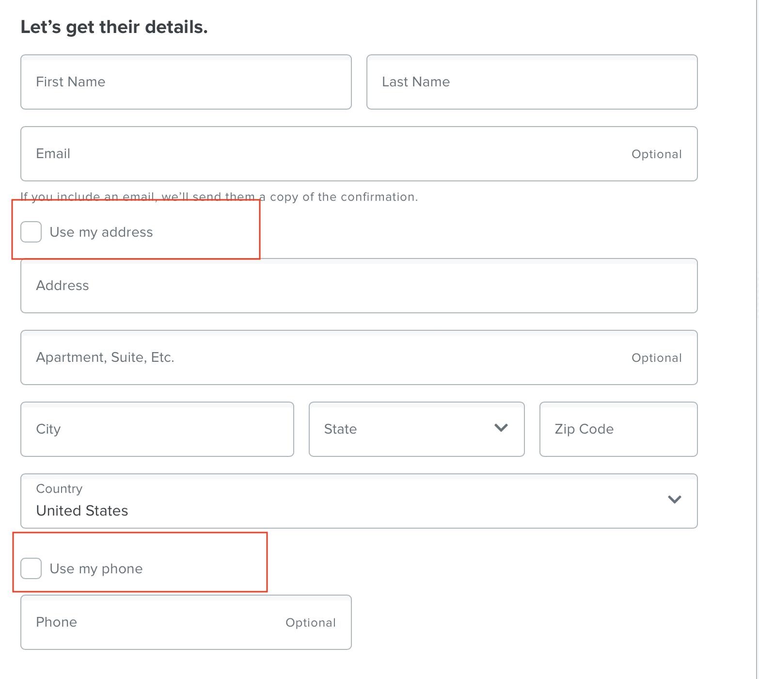
Task: Click the chevron arrow in State field
Action: click(x=501, y=428)
